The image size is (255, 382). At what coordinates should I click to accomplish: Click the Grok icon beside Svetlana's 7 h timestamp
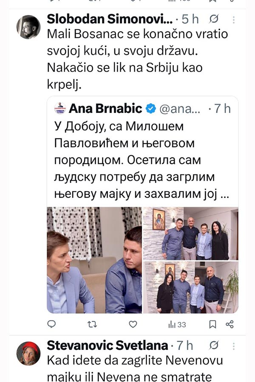[x=214, y=345]
